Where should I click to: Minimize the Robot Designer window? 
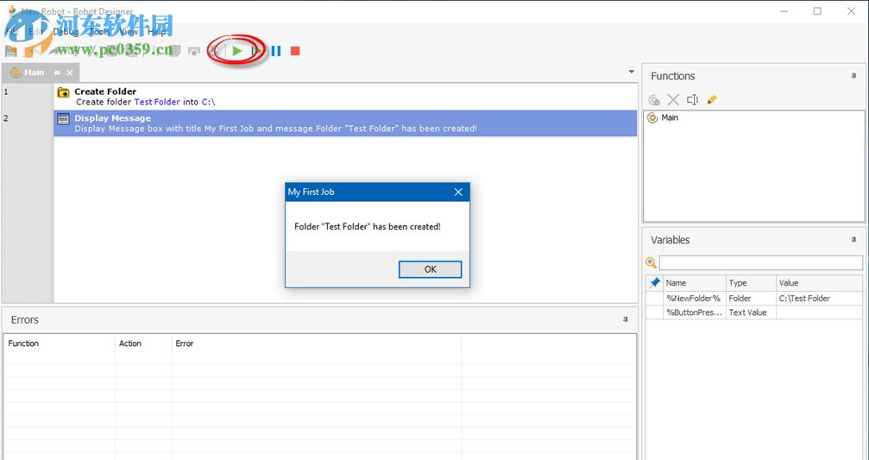click(x=784, y=11)
